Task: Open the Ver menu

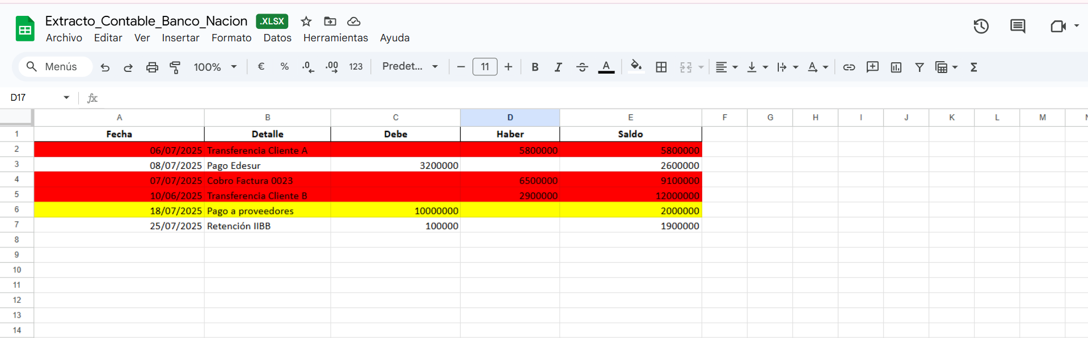Action: [142, 38]
